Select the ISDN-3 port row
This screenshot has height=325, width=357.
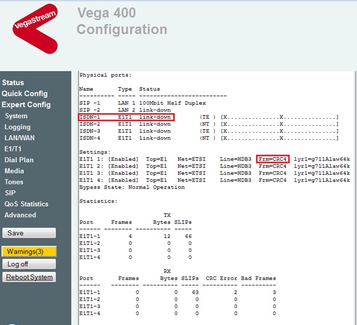(x=209, y=131)
